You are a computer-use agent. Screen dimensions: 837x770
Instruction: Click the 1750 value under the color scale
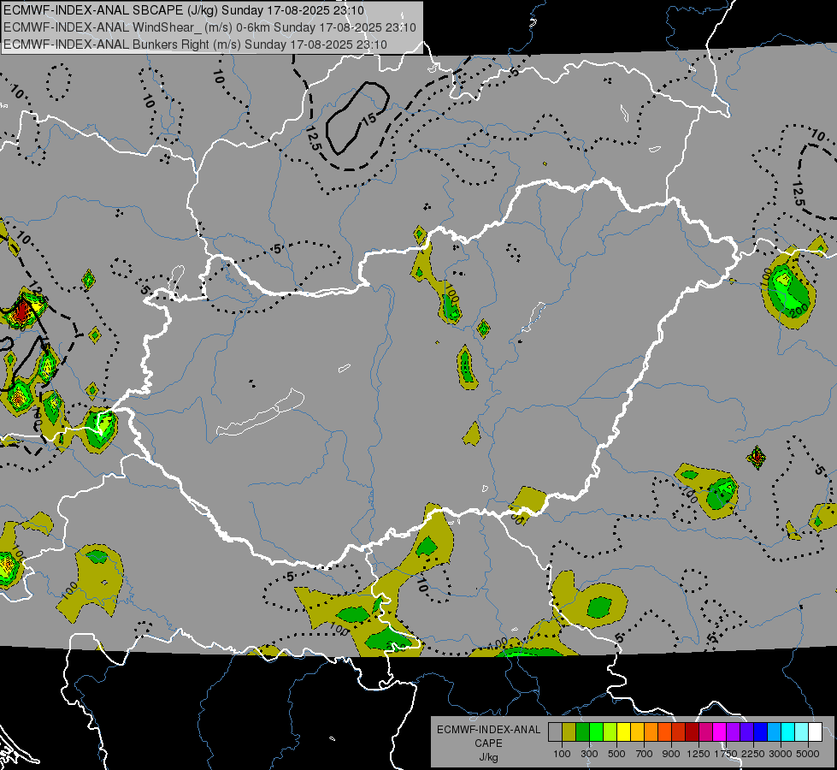pos(726,754)
